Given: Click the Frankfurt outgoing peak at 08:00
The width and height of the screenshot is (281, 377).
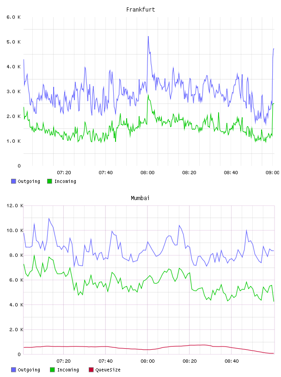Looking at the screenshot, I should 148,37.
